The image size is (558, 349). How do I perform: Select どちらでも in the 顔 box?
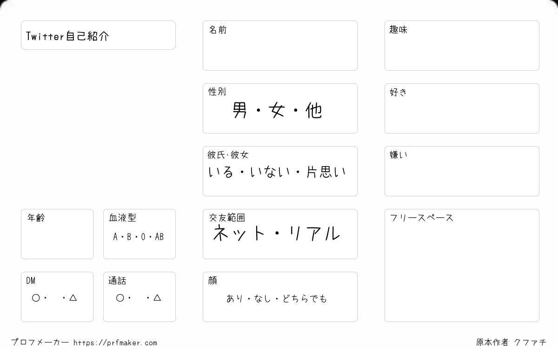306,298
